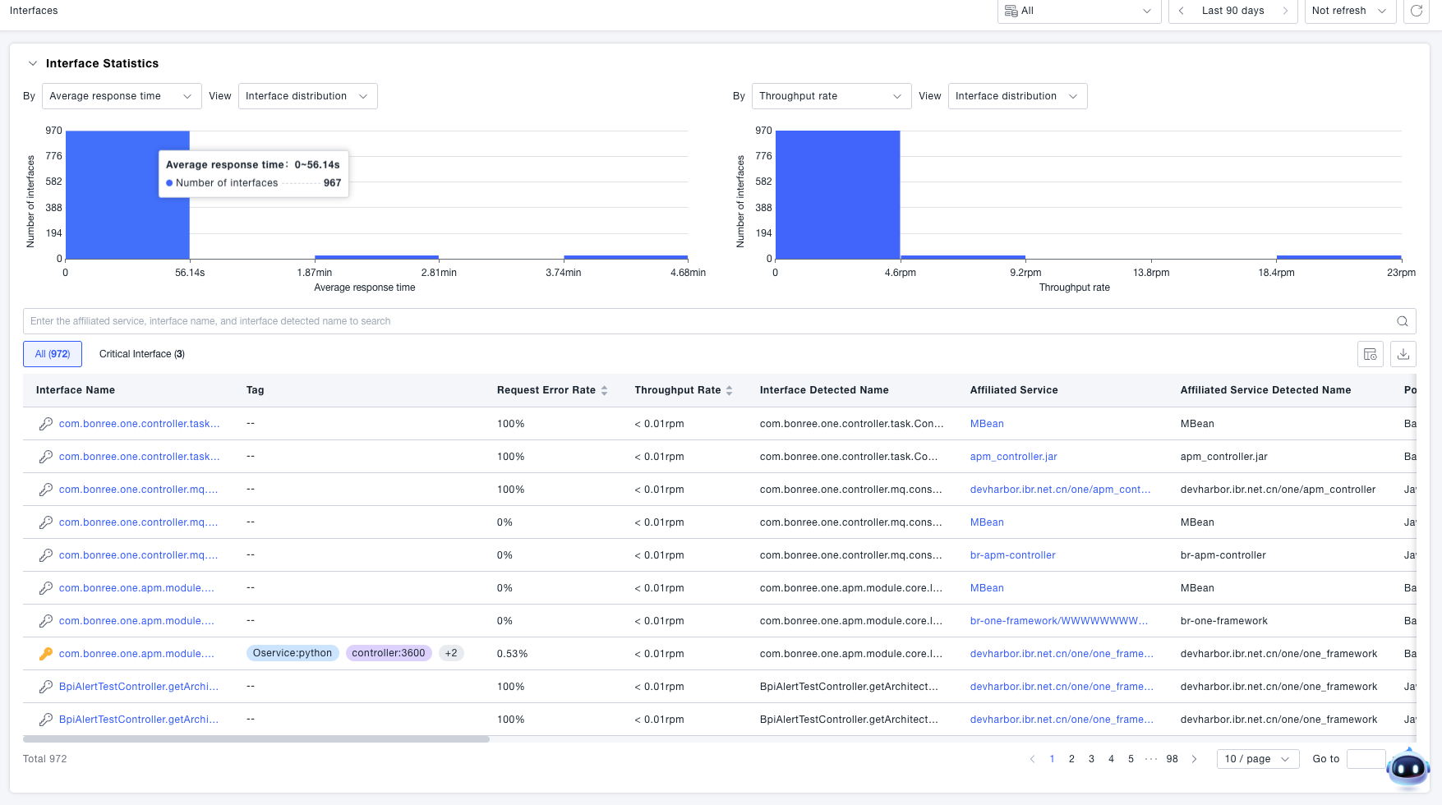Viewport: 1442px width, 805px height.
Task: Toggle the orange key icon for critical interface
Action: pos(46,654)
